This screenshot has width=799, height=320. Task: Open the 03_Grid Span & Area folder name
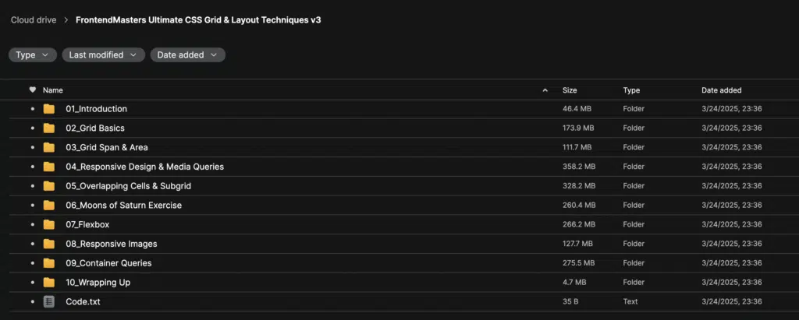coord(107,147)
